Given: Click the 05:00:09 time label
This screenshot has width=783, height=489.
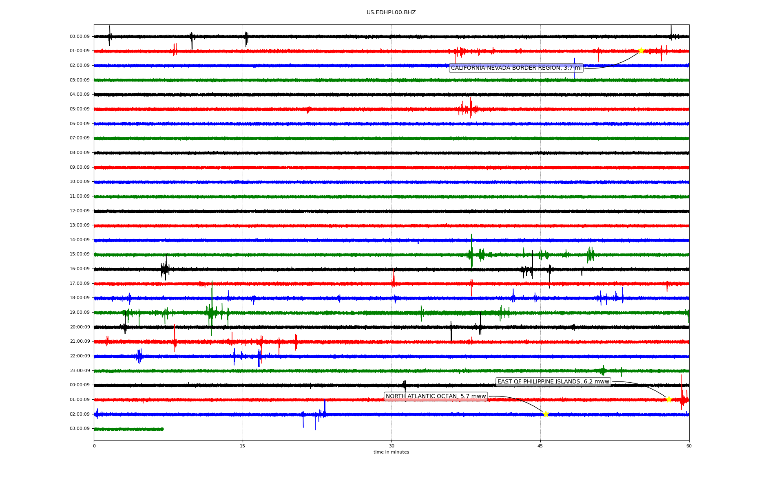Looking at the screenshot, I should click(80, 109).
